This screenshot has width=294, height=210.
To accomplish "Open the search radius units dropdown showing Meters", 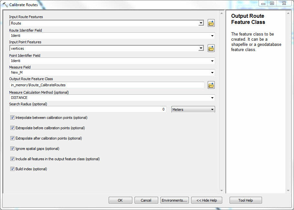I will click(x=212, y=109).
